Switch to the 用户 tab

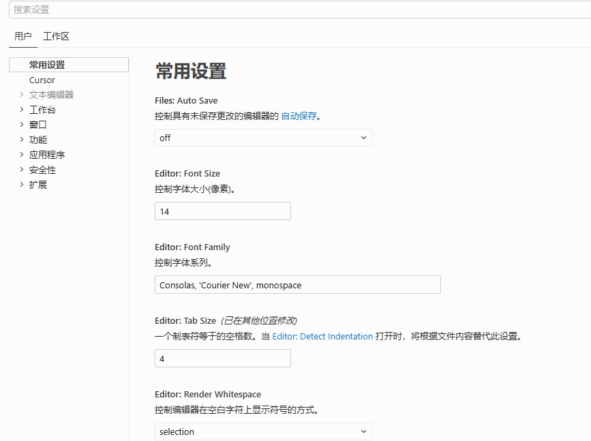pos(23,37)
